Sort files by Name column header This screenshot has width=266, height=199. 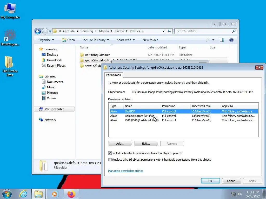(112, 47)
